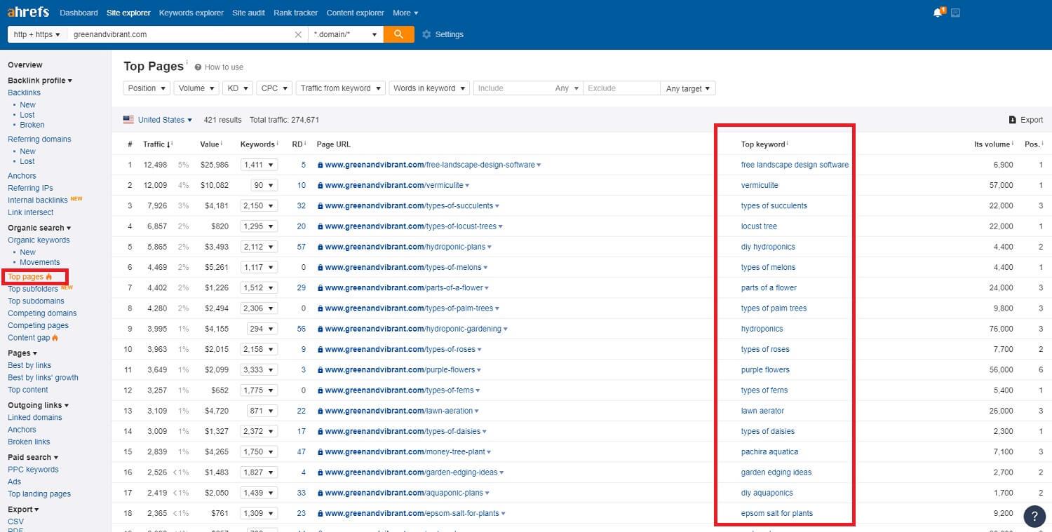The height and width of the screenshot is (532, 1052).
Task: Open the Words in keyword dropdown
Action: (429, 88)
